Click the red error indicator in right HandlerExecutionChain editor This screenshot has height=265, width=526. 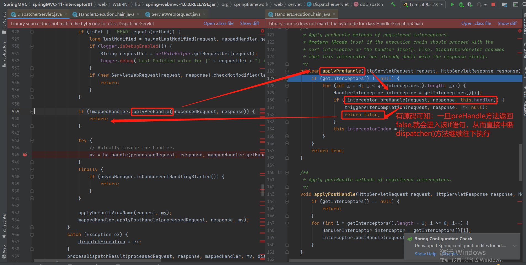520,31
